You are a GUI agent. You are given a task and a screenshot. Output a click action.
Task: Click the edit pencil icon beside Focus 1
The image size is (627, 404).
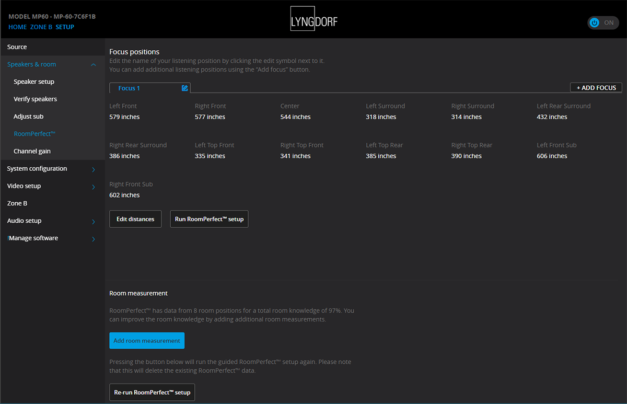pyautogui.click(x=184, y=88)
